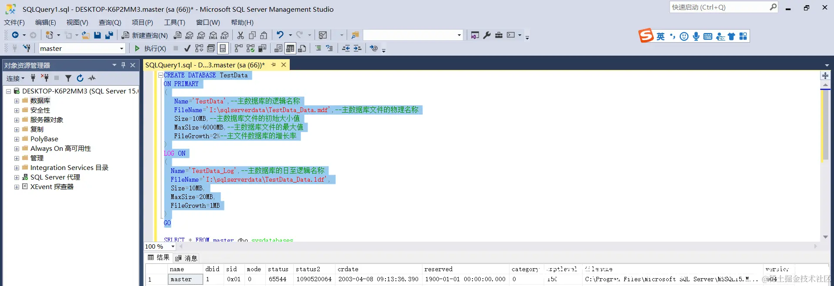The width and height of the screenshot is (834, 286).
Task: Click the uncomment selected lines icon
Action: tap(329, 48)
